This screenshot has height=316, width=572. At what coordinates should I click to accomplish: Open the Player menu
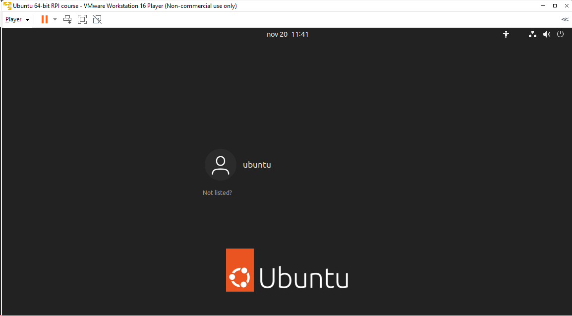pyautogui.click(x=17, y=19)
